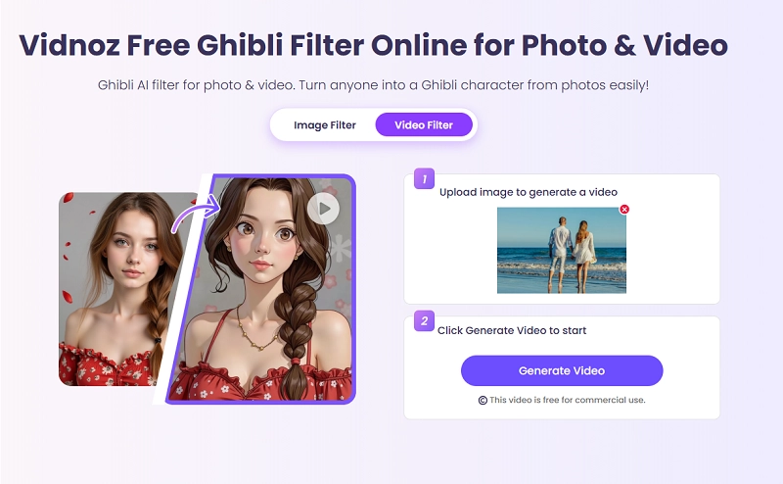The height and width of the screenshot is (484, 783).
Task: Click the Vidnoz Free Ghibli Filter heading
Action: (373, 44)
